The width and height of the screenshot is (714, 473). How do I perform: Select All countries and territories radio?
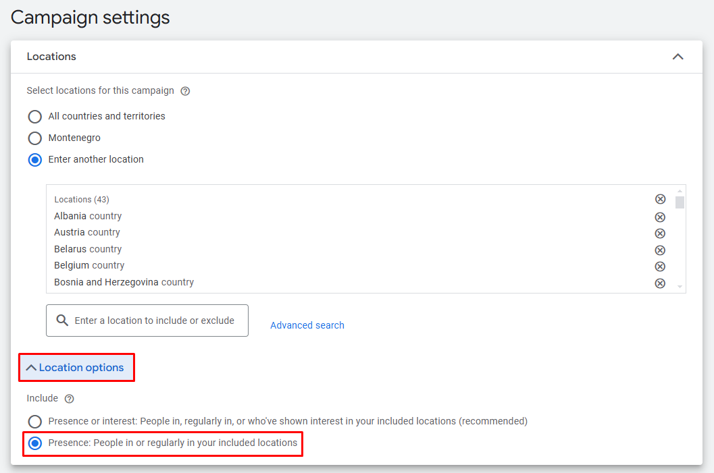click(35, 117)
